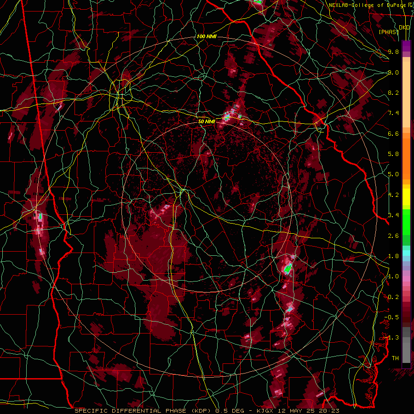Click the 0.2 scale value
Viewport: 414px width, 414px height.
[x=393, y=297]
